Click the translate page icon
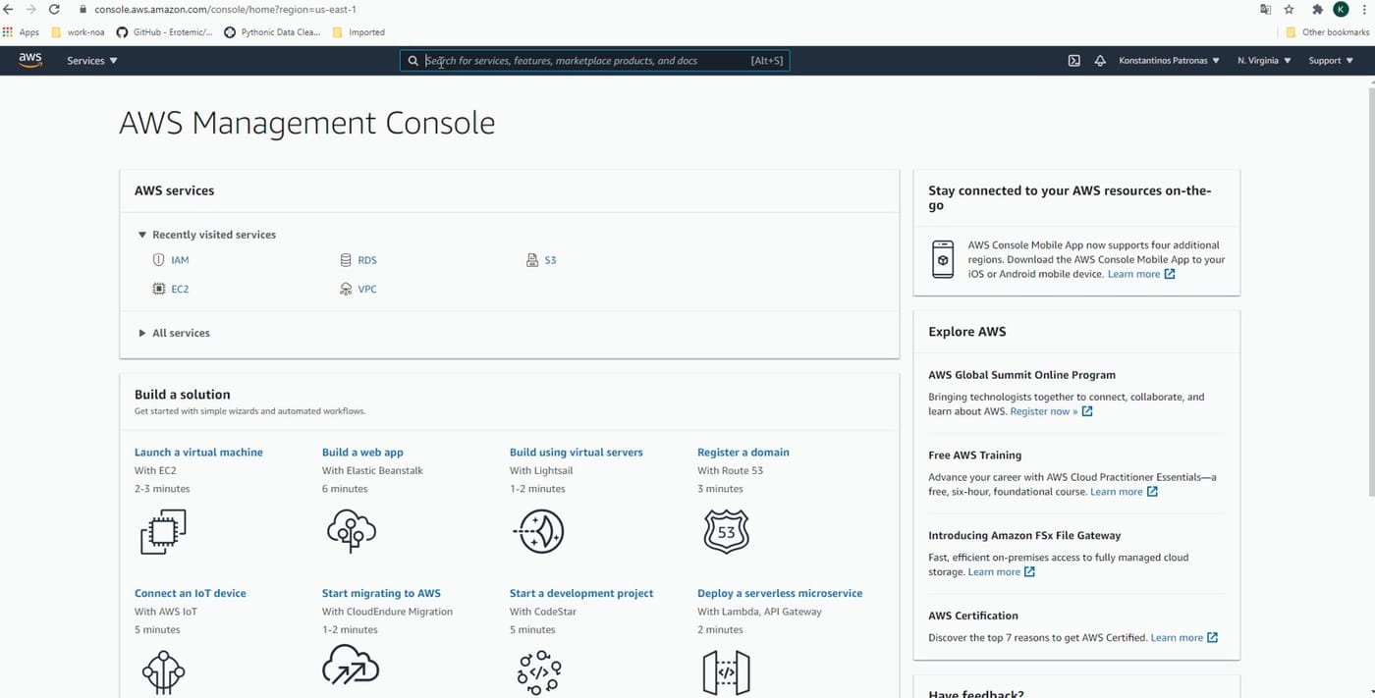The height and width of the screenshot is (698, 1375). 1265,9
